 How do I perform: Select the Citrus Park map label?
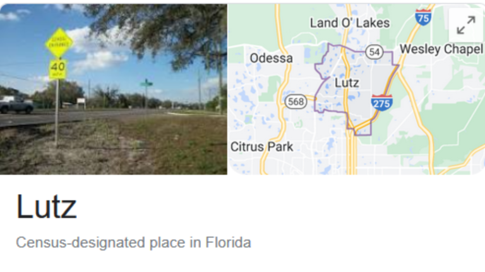tap(261, 147)
